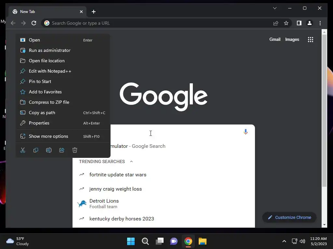This screenshot has height=249, width=333.
Task: Open the volume control in tray
Action: (302, 241)
